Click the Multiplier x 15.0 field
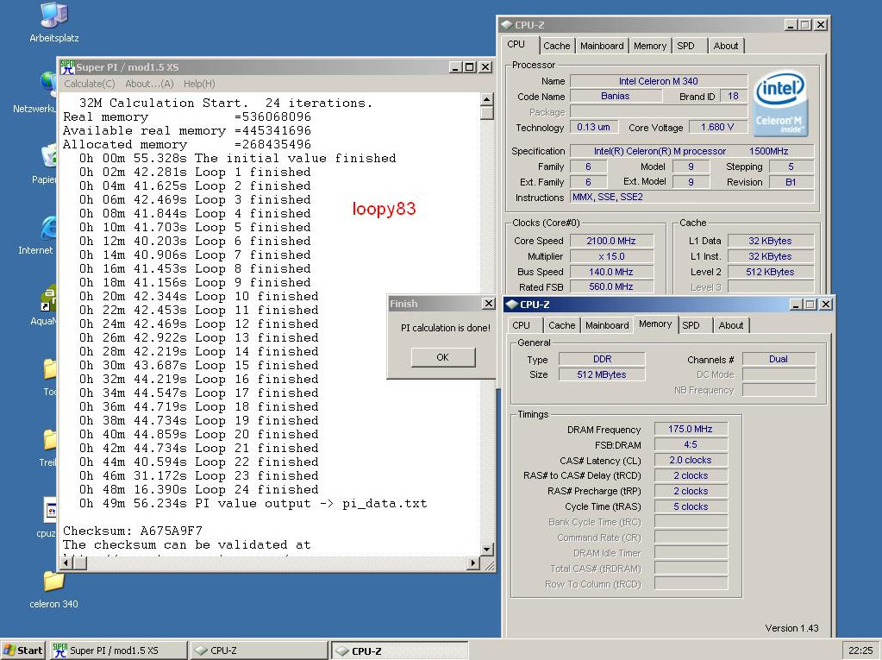 (x=611, y=256)
